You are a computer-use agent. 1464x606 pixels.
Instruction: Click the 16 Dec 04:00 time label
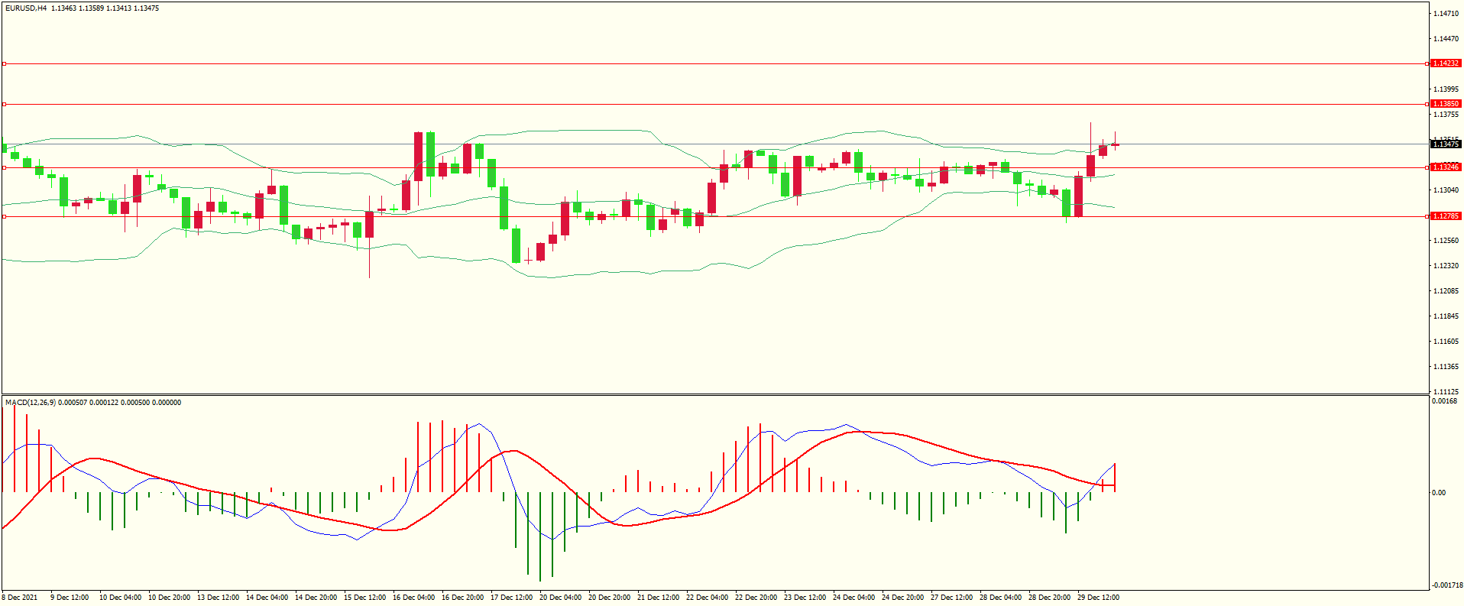[413, 598]
